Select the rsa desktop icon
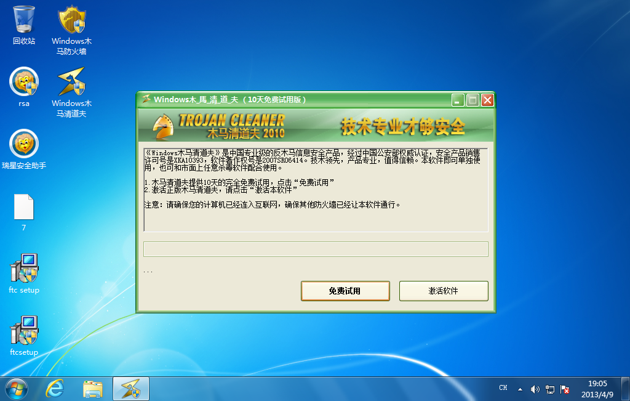The height and width of the screenshot is (401, 630). [x=24, y=87]
